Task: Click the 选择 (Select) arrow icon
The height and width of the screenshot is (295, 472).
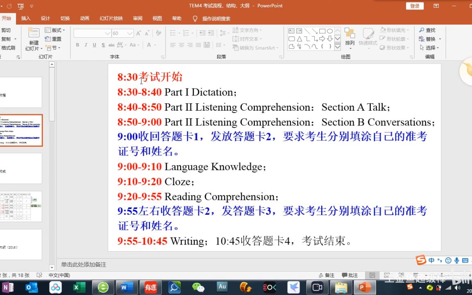Action: pos(422,48)
